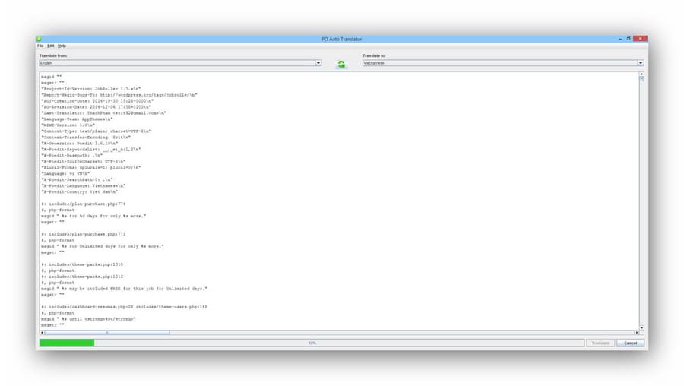
Task: Click the theme-packs.php:1010 reference line
Action: (x=82, y=264)
